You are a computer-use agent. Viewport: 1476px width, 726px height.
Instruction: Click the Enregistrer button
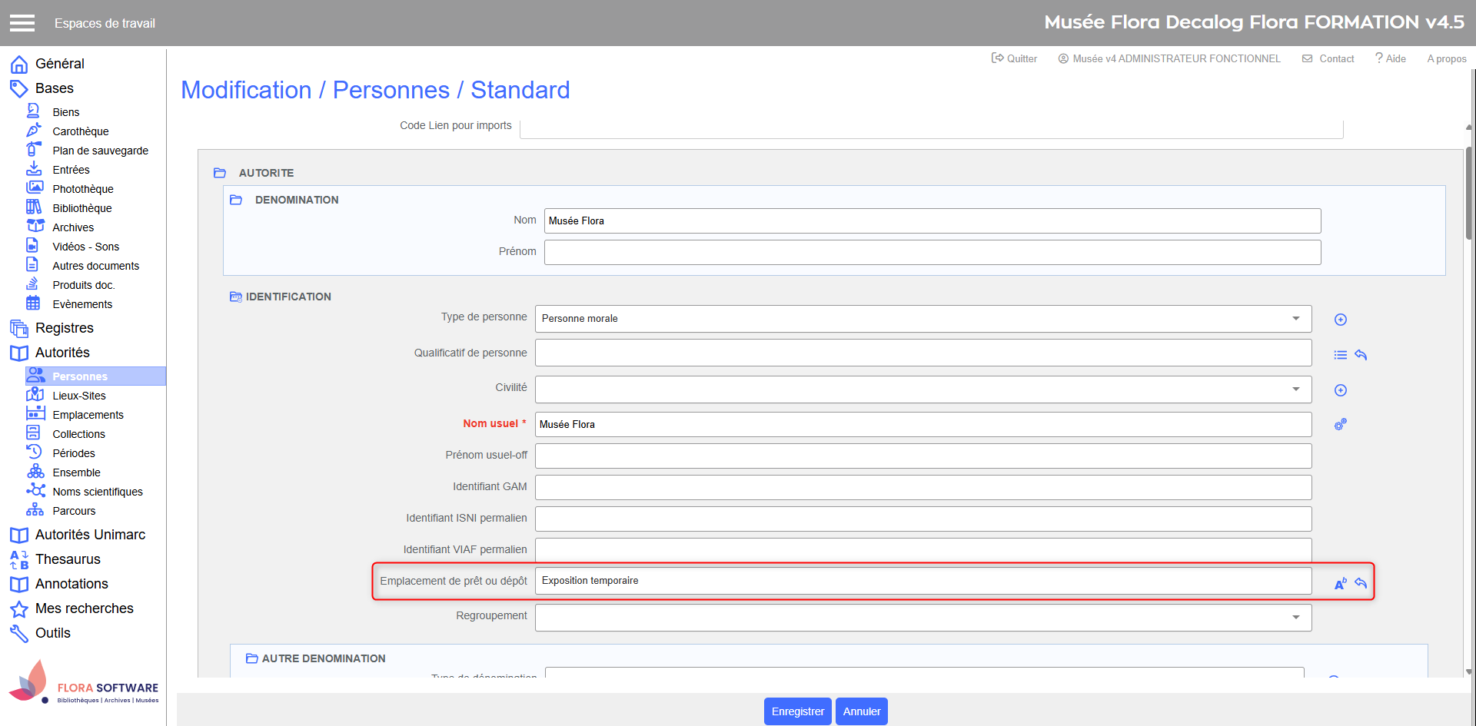click(x=797, y=711)
